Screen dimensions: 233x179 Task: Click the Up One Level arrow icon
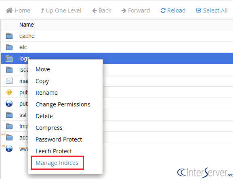[42, 10]
